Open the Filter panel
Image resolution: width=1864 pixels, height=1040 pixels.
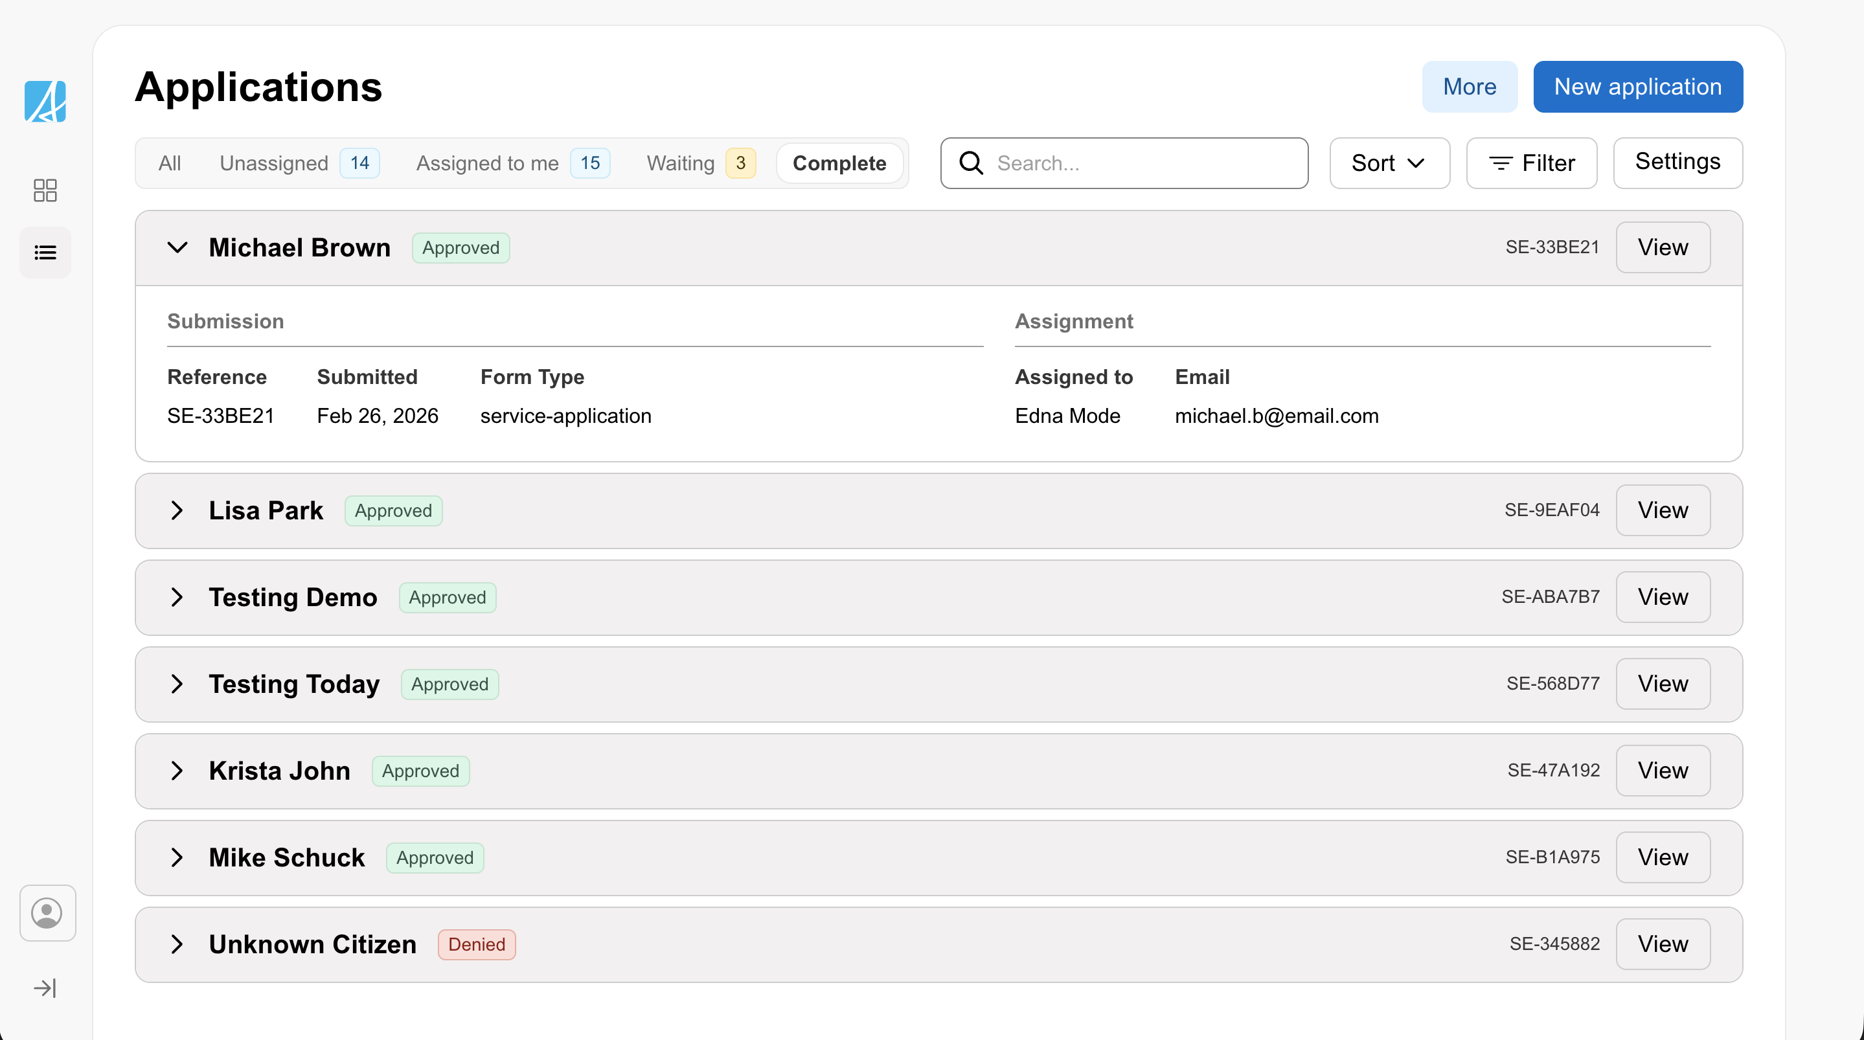tap(1532, 163)
